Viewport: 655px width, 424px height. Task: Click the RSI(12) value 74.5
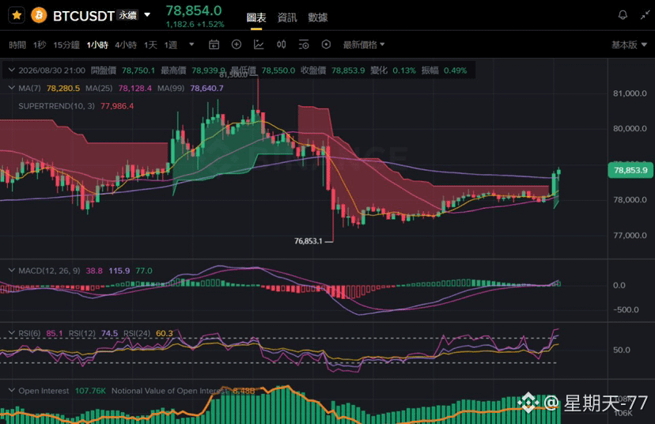109,333
